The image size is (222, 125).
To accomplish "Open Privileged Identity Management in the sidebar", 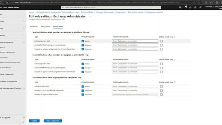I will pos(10,62).
